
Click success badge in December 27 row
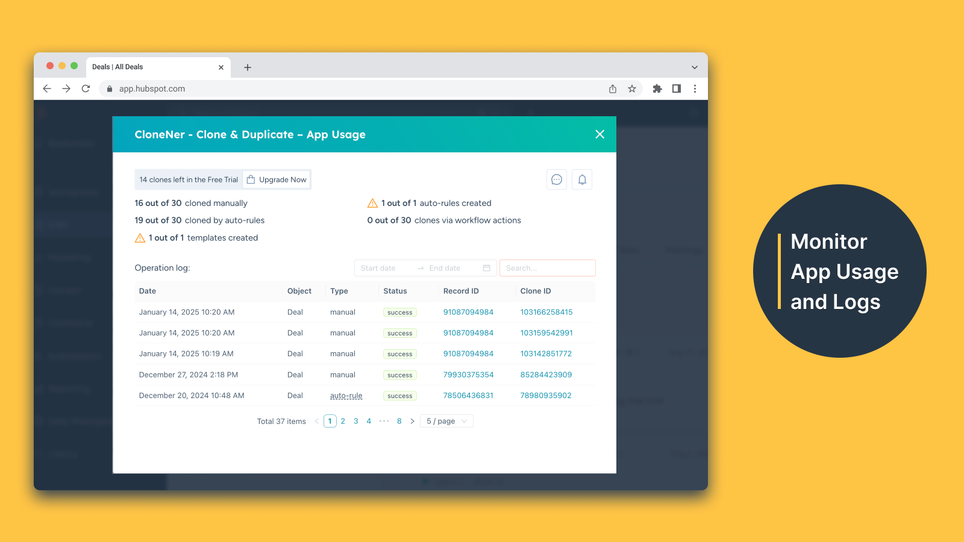tap(400, 375)
